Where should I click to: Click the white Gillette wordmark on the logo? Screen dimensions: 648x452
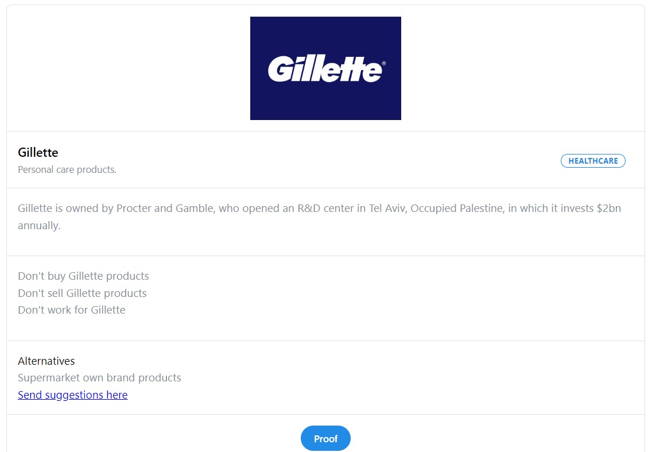click(324, 68)
